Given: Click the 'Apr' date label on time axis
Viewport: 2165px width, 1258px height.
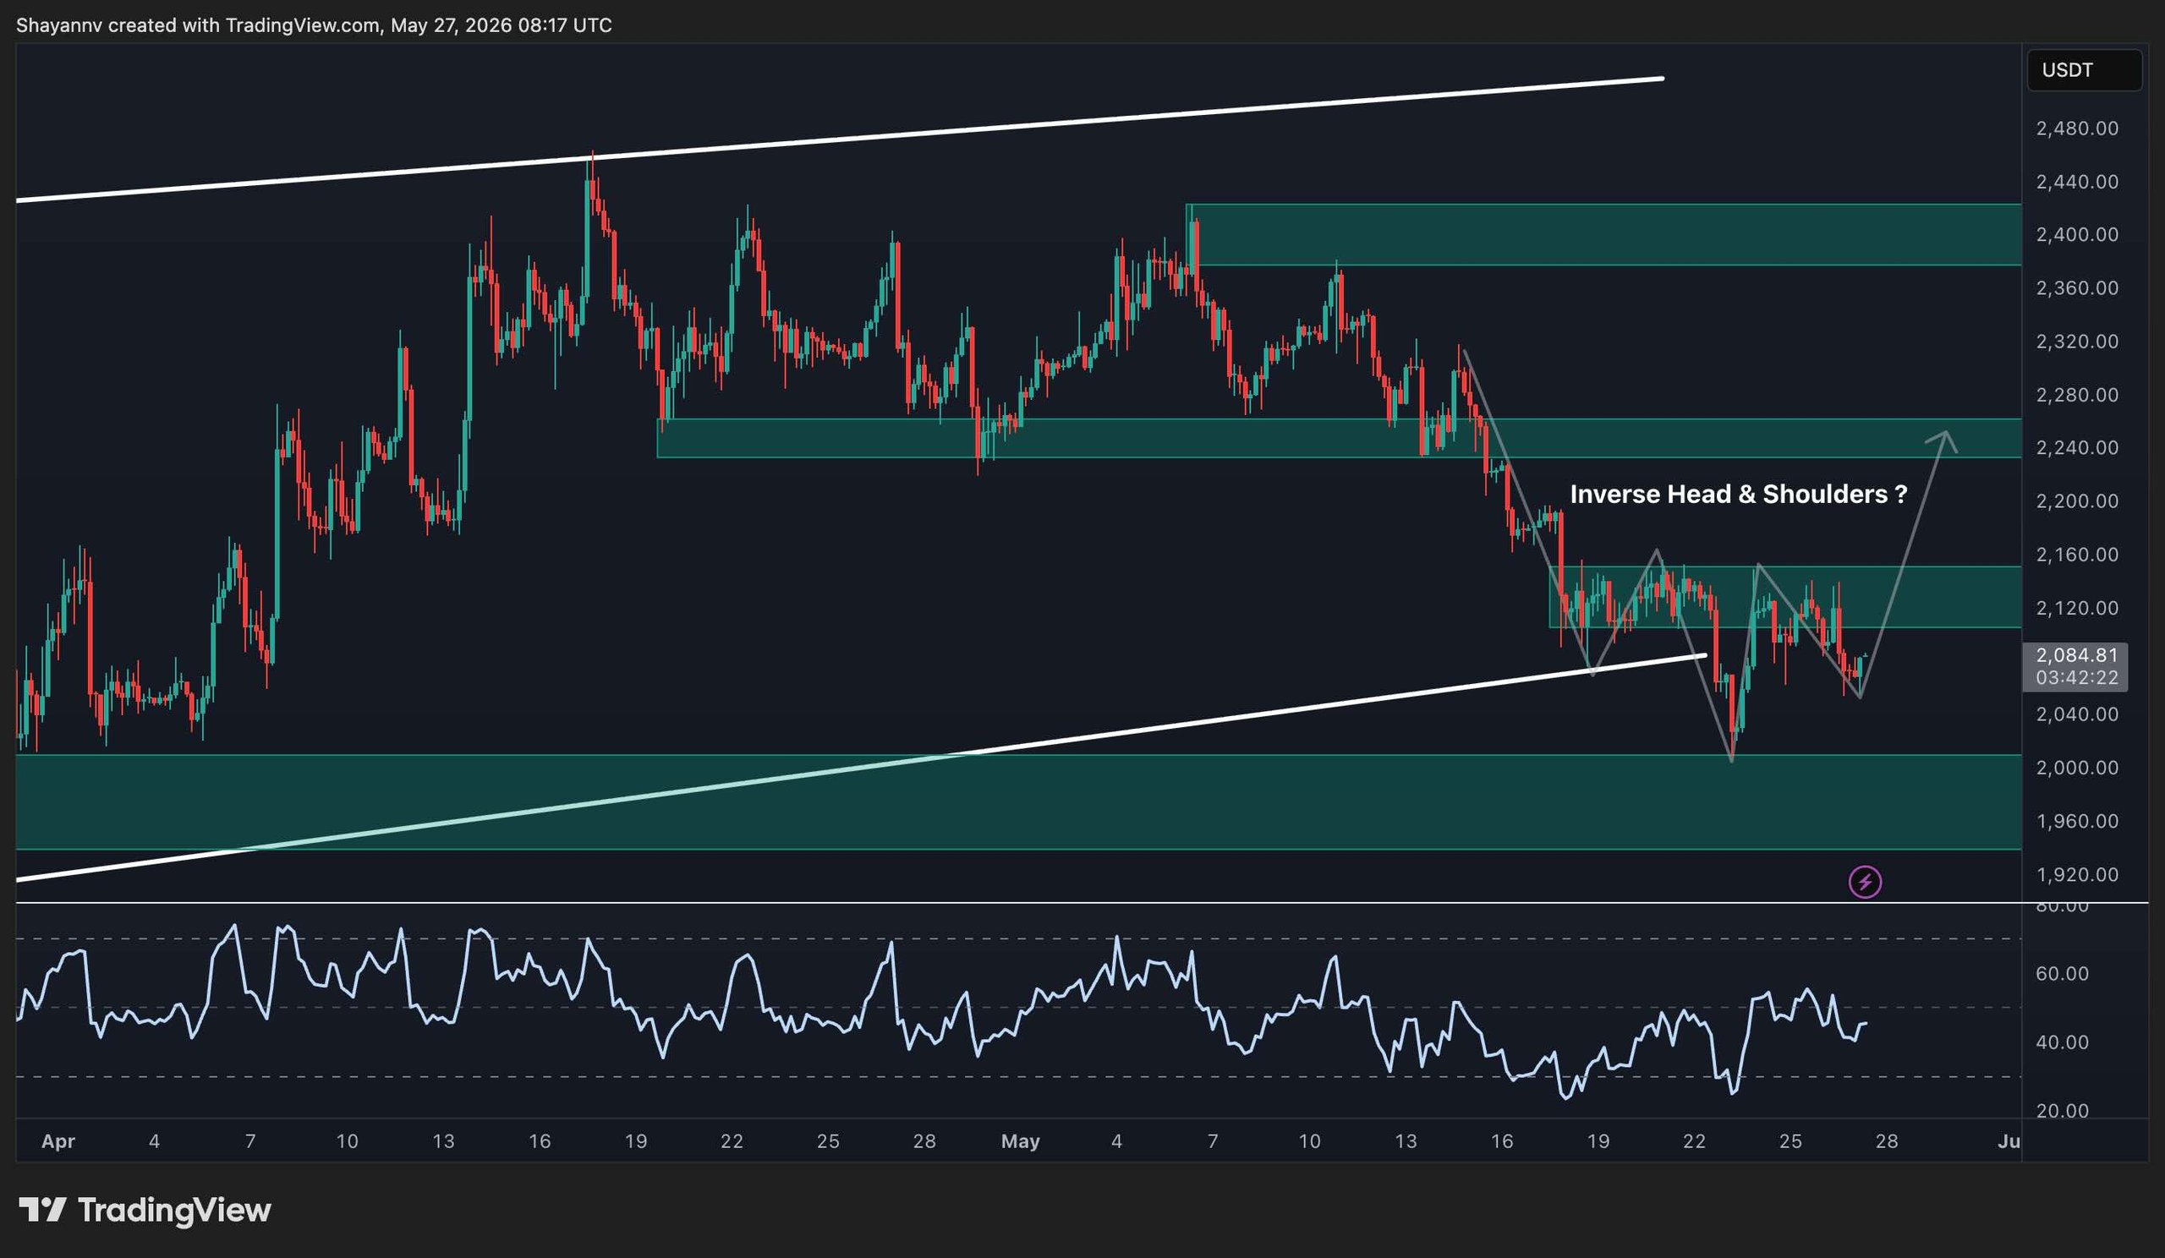Looking at the screenshot, I should click(x=58, y=1141).
